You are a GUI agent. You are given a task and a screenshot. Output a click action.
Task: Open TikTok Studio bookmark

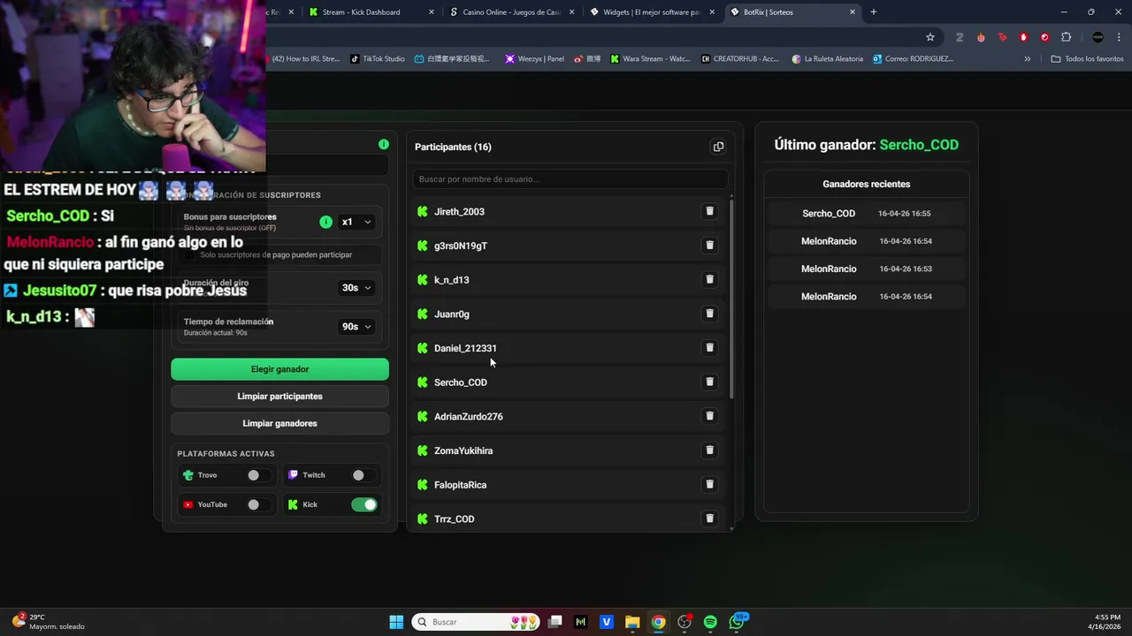click(x=378, y=59)
